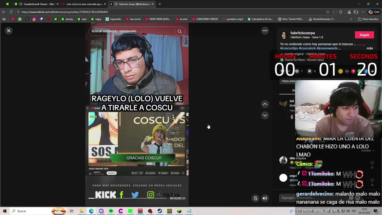Viewport: 382px width, 215px height.
Task: Select the first Kick pinned tab
Action: coord(7,4)
